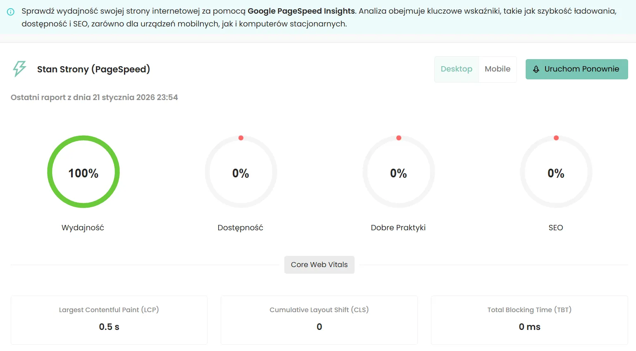Click the '0.5 s' LCP value
The image size is (636, 351).
109,327
